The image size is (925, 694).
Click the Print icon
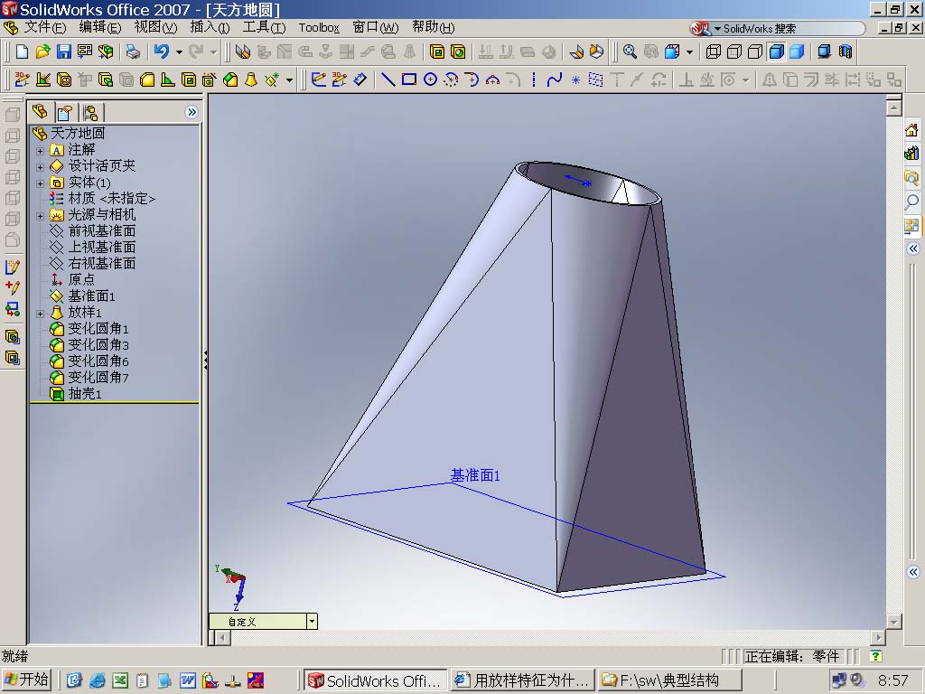coord(134,52)
